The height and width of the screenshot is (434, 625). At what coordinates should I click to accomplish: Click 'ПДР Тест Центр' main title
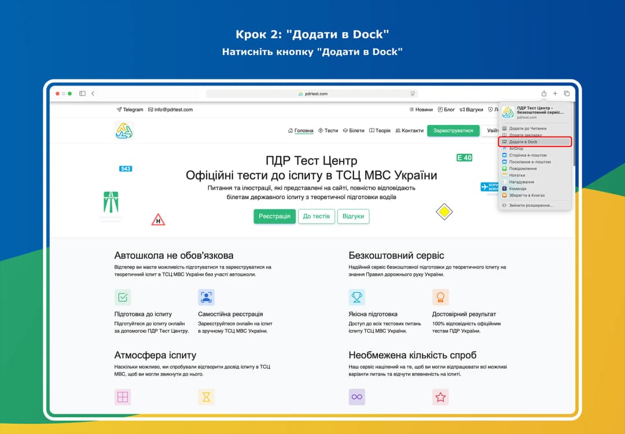tap(311, 161)
